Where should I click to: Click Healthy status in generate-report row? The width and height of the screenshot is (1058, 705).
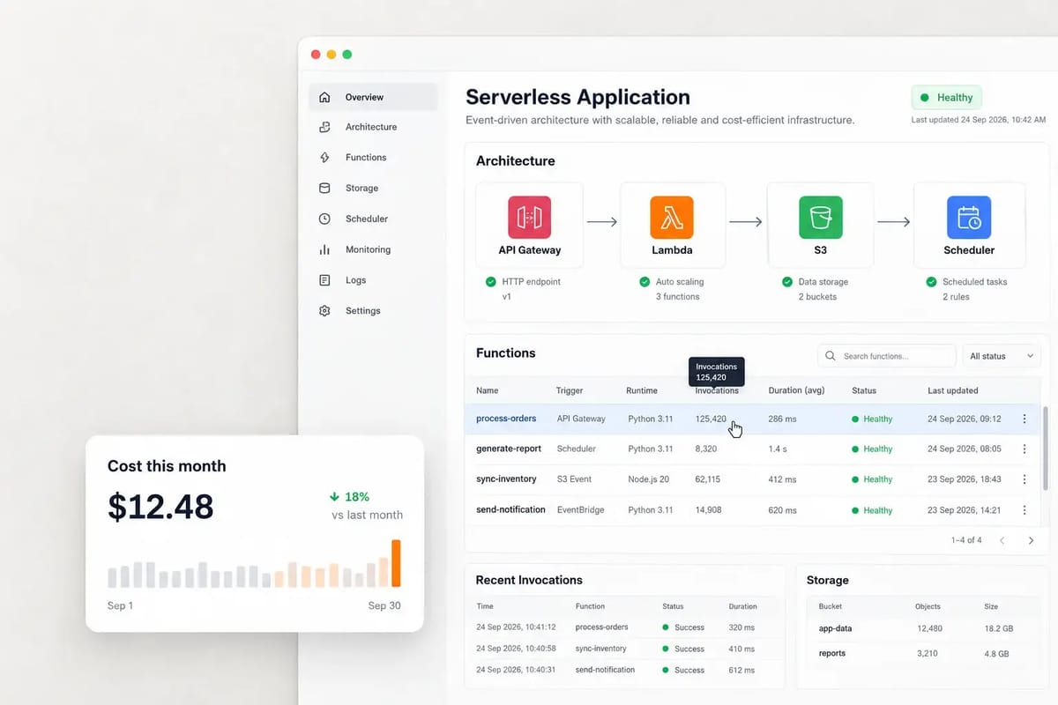pos(872,449)
